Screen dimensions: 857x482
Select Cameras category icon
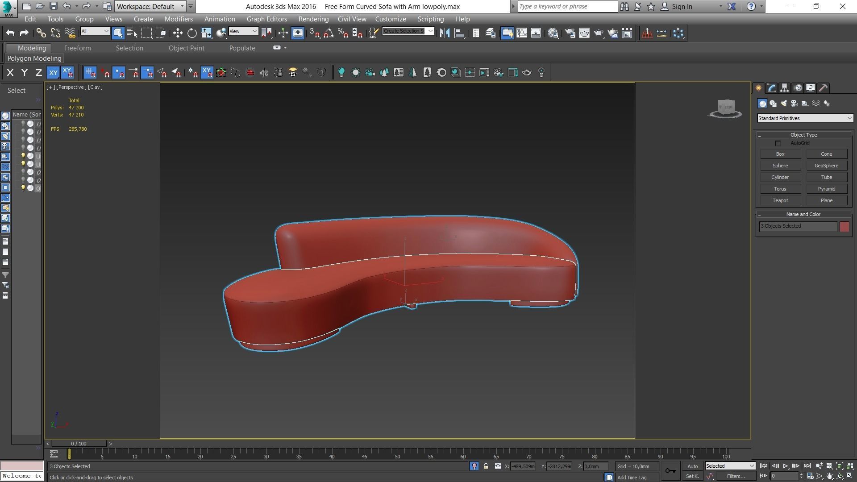tap(795, 104)
